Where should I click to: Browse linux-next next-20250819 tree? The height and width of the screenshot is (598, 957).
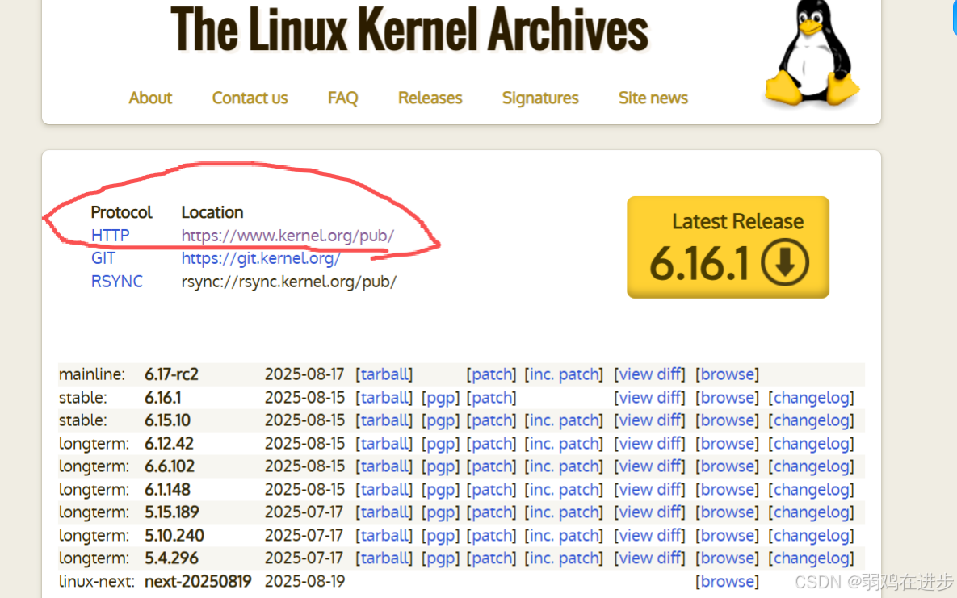pos(727,581)
